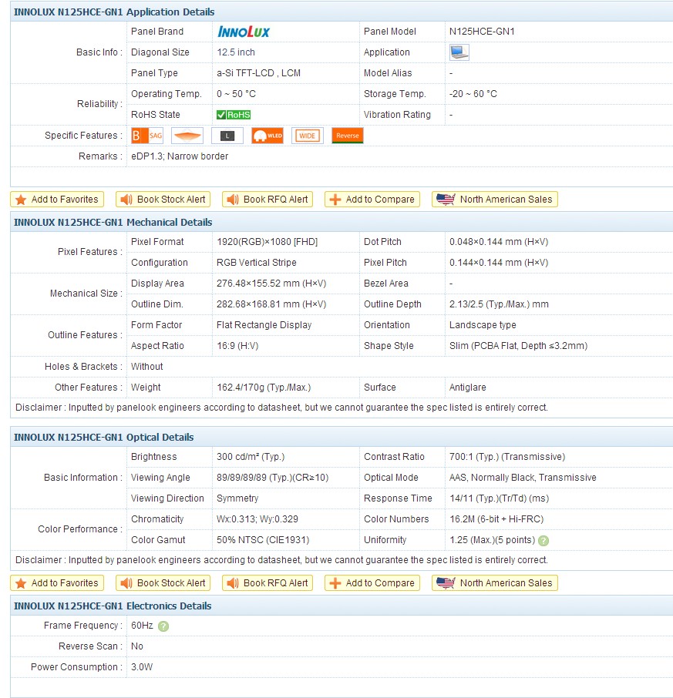Select pixel format 1920(RGB)×1080 [FHD]
Viewport: 673px width, 698px height.
[268, 242]
